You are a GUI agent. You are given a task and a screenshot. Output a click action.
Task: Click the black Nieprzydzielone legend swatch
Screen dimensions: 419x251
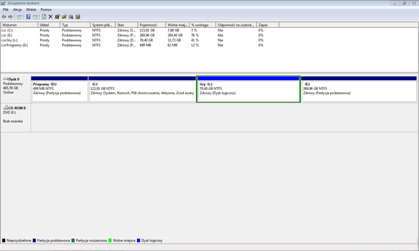point(4,240)
